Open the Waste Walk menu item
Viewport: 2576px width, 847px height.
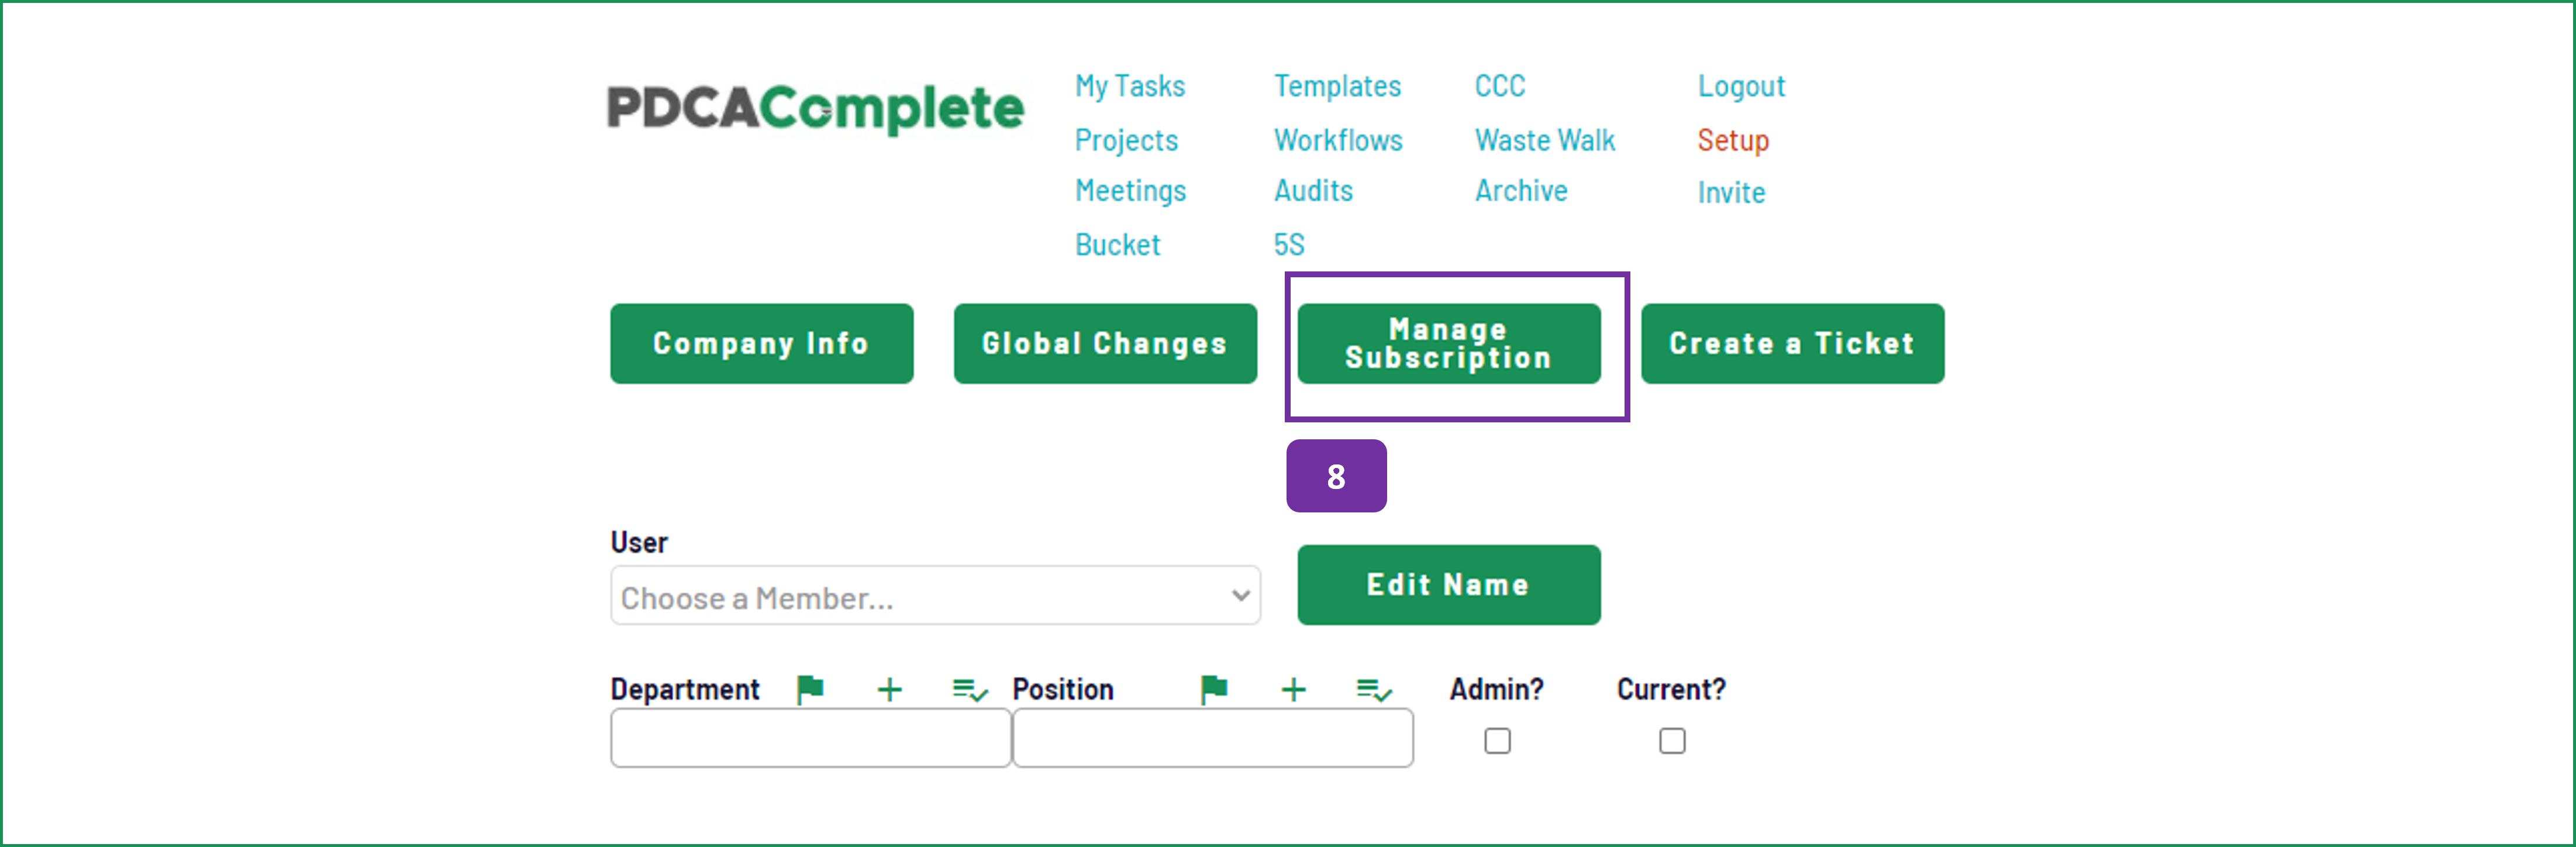click(x=1545, y=140)
